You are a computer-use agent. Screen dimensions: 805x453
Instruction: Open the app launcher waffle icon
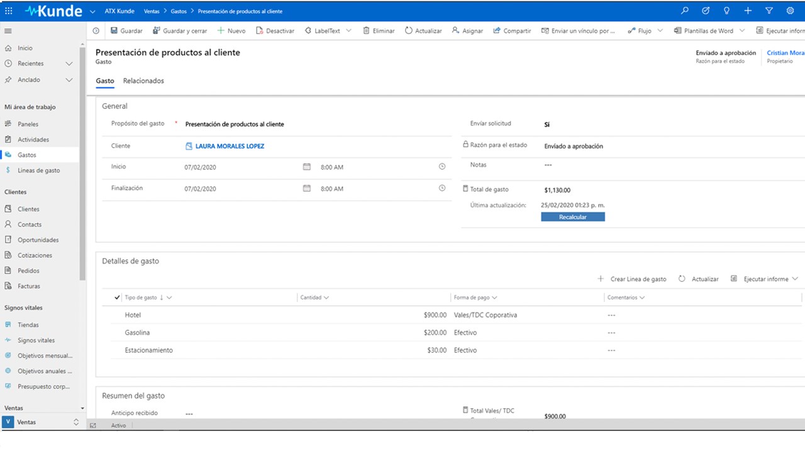click(x=9, y=11)
